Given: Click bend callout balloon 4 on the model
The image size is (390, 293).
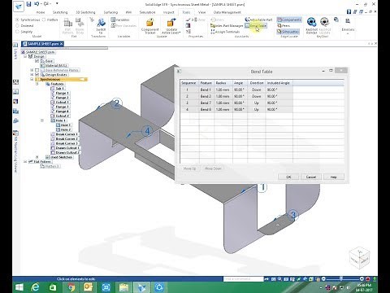Looking at the screenshot, I should pos(147,131).
